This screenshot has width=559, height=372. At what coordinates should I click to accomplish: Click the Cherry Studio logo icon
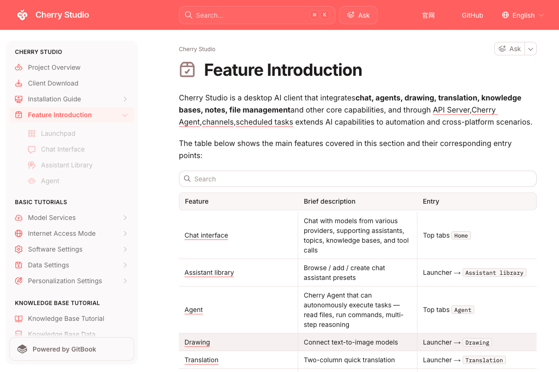coord(22,15)
